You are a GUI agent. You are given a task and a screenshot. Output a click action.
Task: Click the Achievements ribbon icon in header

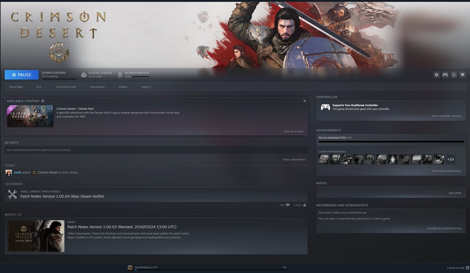120,75
